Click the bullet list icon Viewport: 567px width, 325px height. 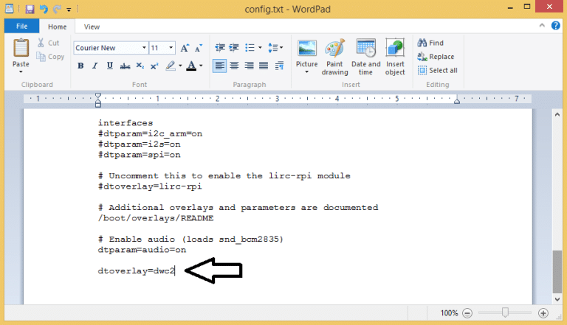pos(250,48)
